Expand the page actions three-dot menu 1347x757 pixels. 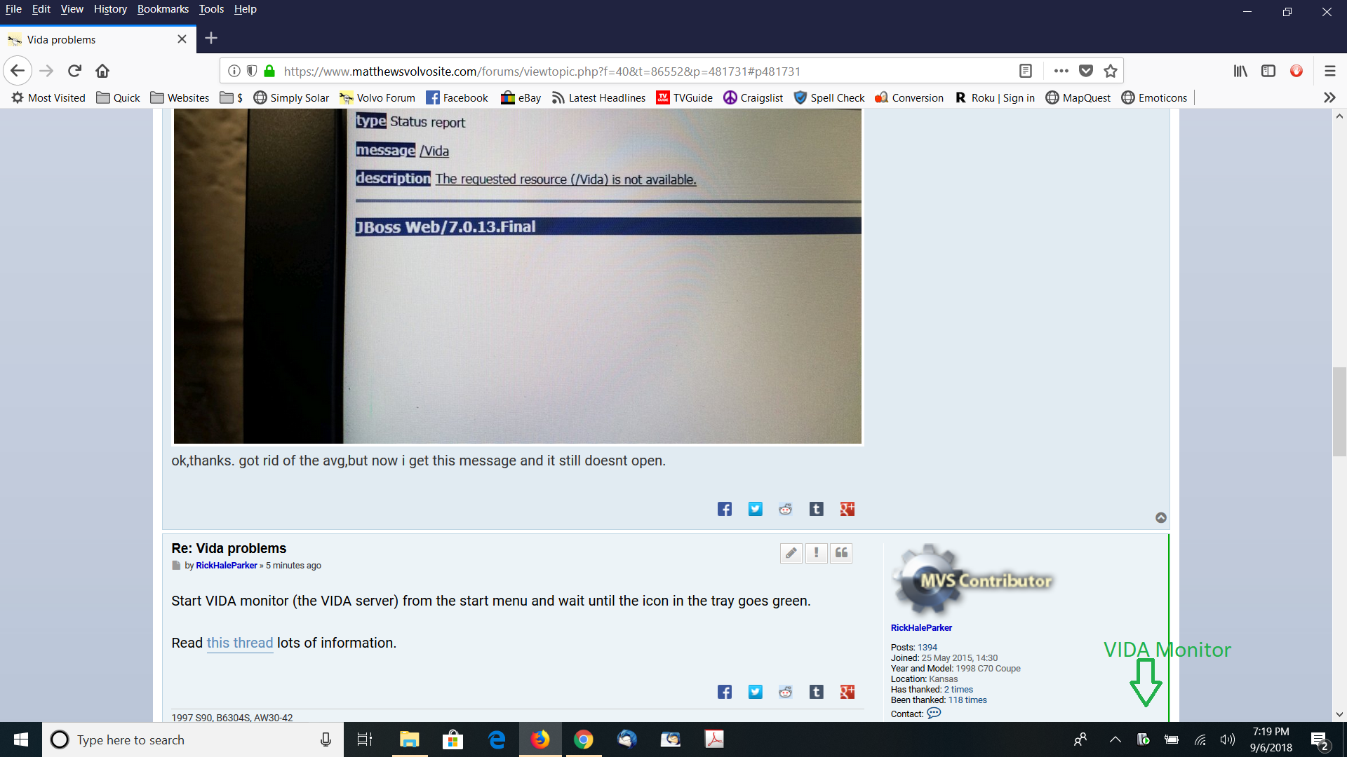coord(1061,71)
